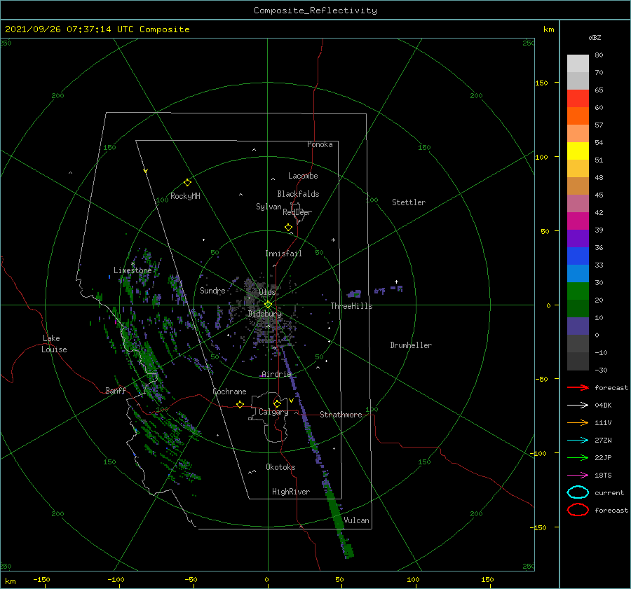Click yellow diamond marker near RockyMH
This screenshot has width=631, height=589.
(187, 183)
